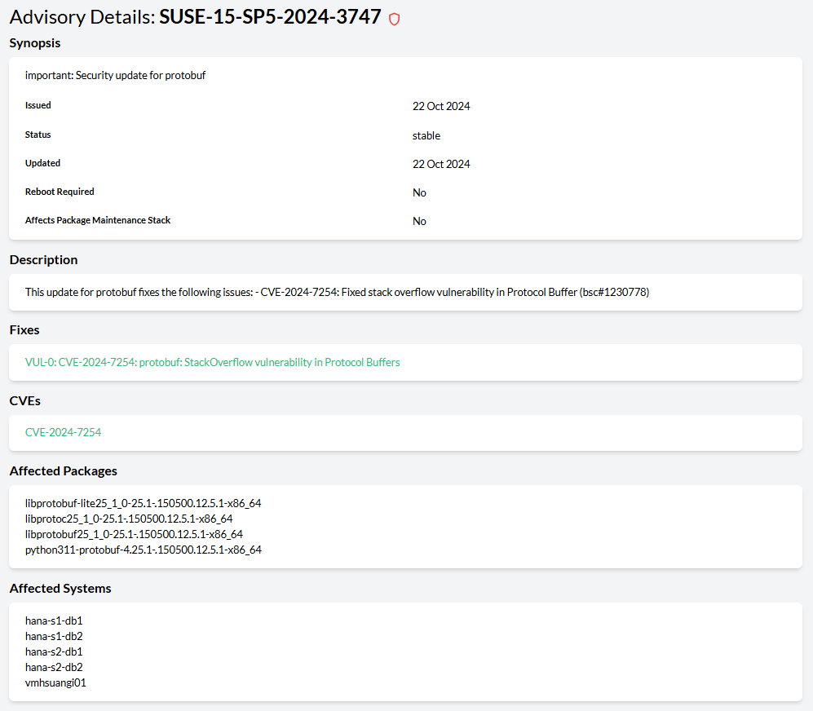The image size is (813, 711).
Task: Click the Affected Packages section heading
Action: tap(63, 470)
